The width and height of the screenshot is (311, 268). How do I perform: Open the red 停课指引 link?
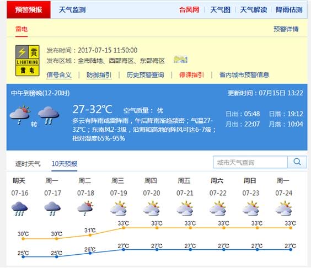(191, 75)
